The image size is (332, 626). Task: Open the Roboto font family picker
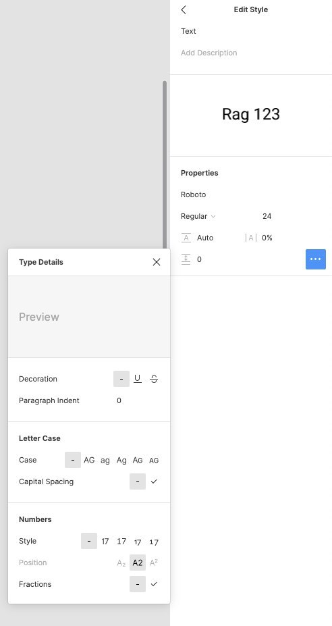click(194, 194)
